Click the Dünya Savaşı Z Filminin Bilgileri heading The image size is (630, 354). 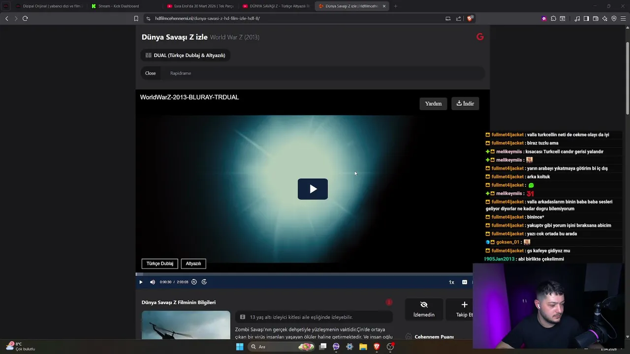[x=179, y=302]
